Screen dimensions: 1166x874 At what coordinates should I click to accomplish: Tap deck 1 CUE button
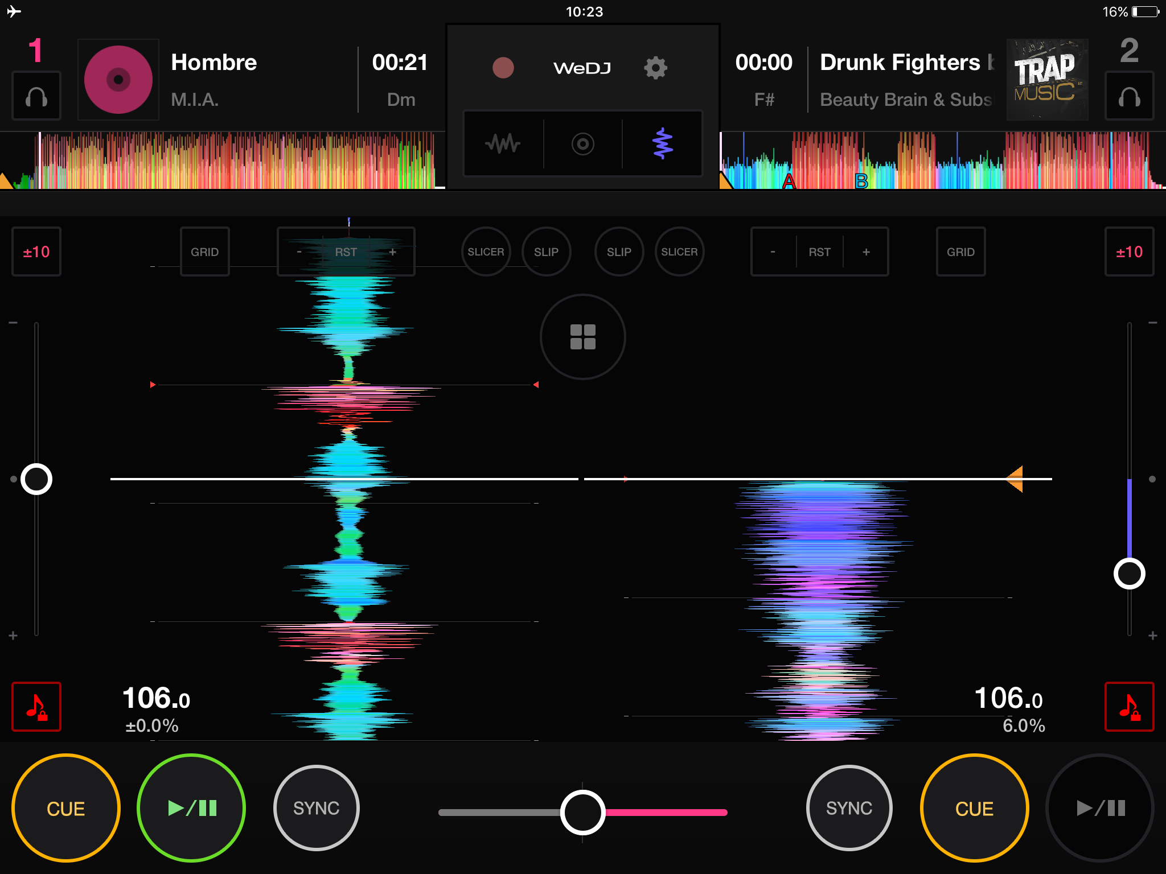[66, 808]
